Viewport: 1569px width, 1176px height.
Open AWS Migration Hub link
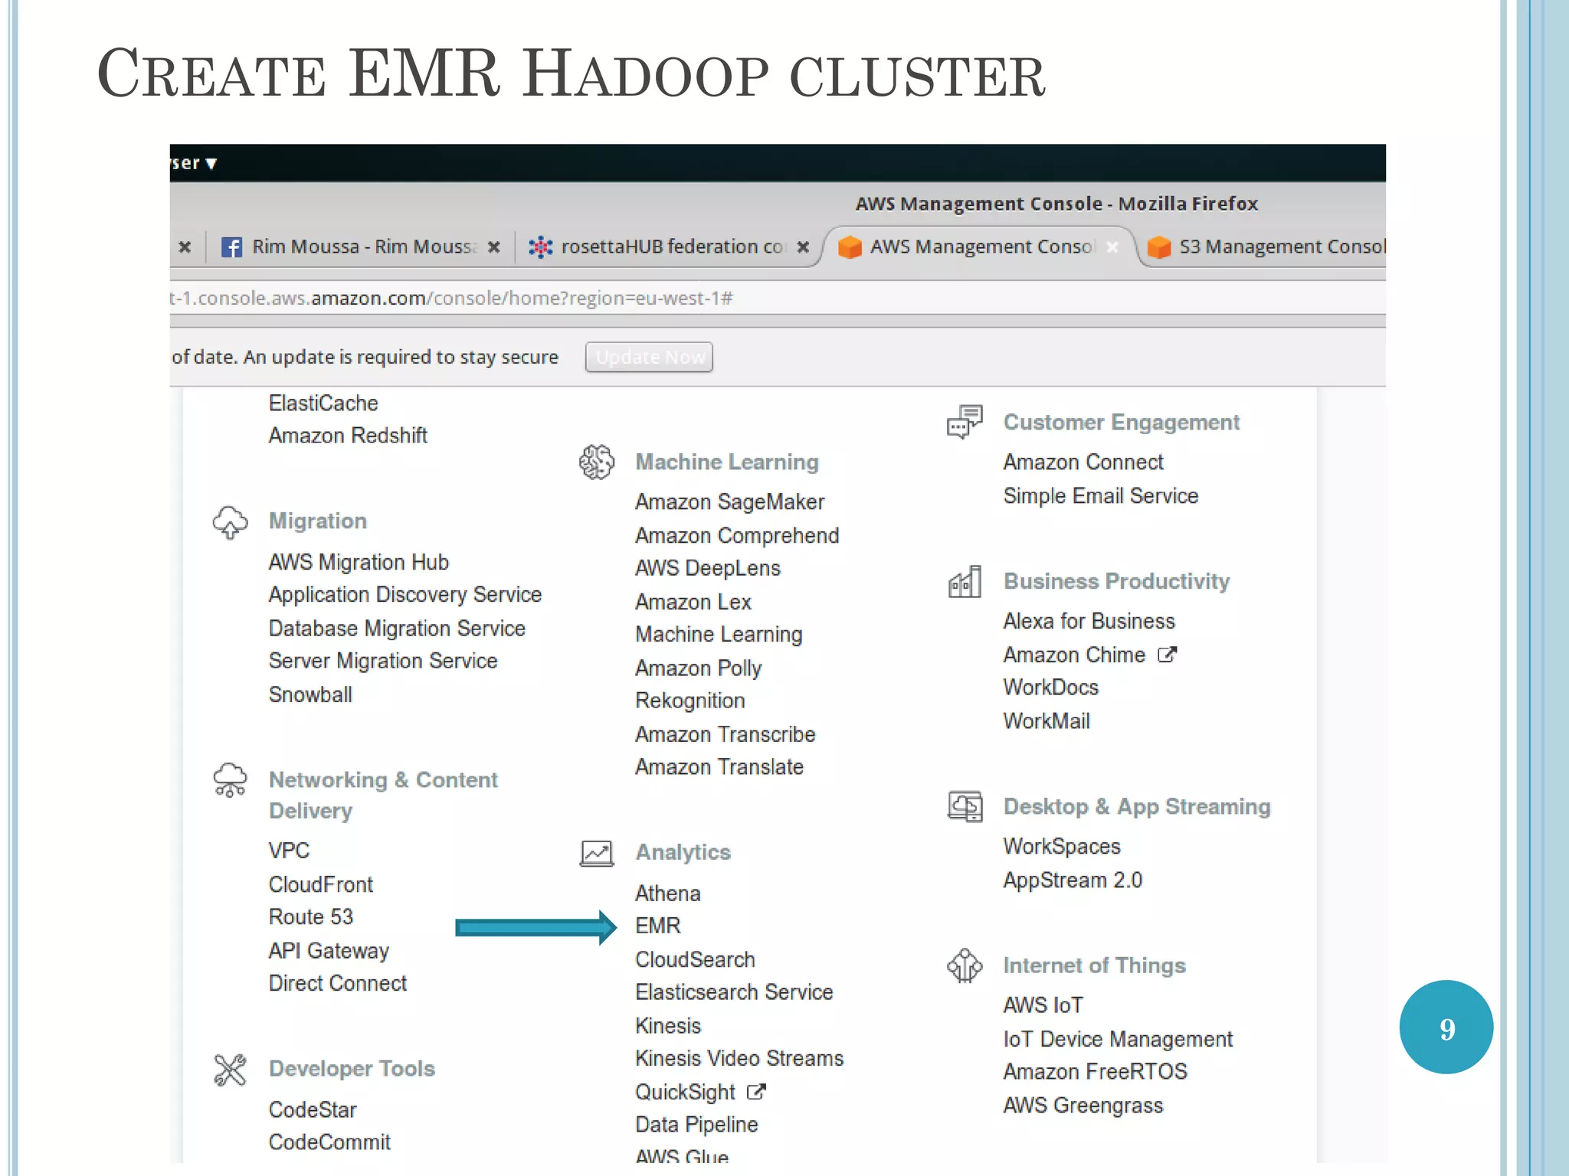359,563
